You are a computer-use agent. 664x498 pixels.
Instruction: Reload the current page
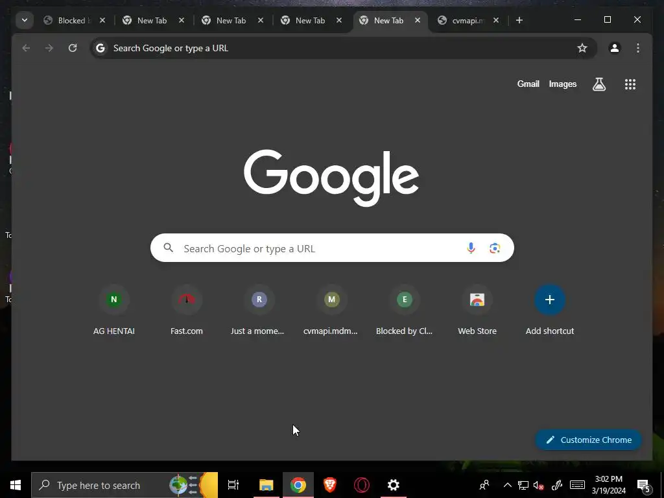click(73, 48)
